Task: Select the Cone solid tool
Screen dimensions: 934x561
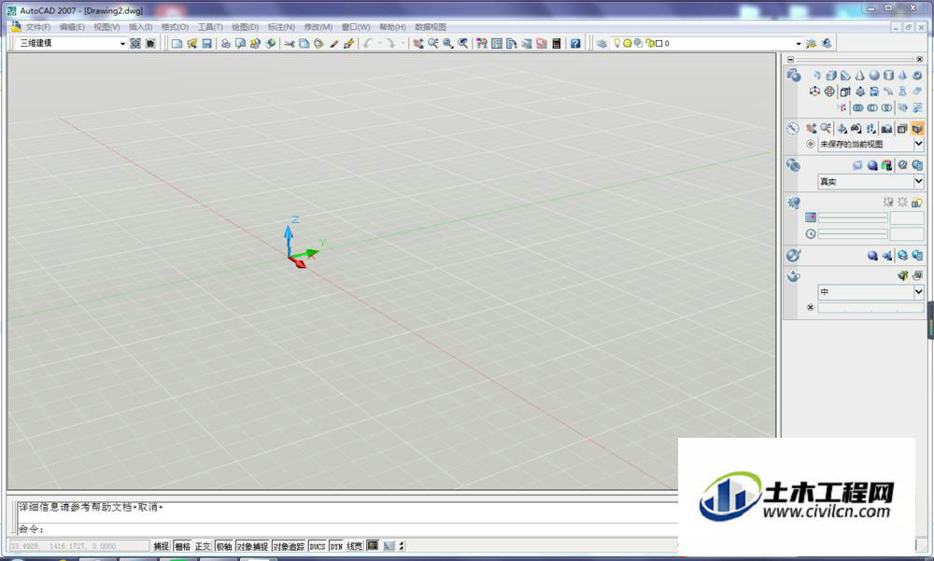Action: pyautogui.click(x=859, y=76)
